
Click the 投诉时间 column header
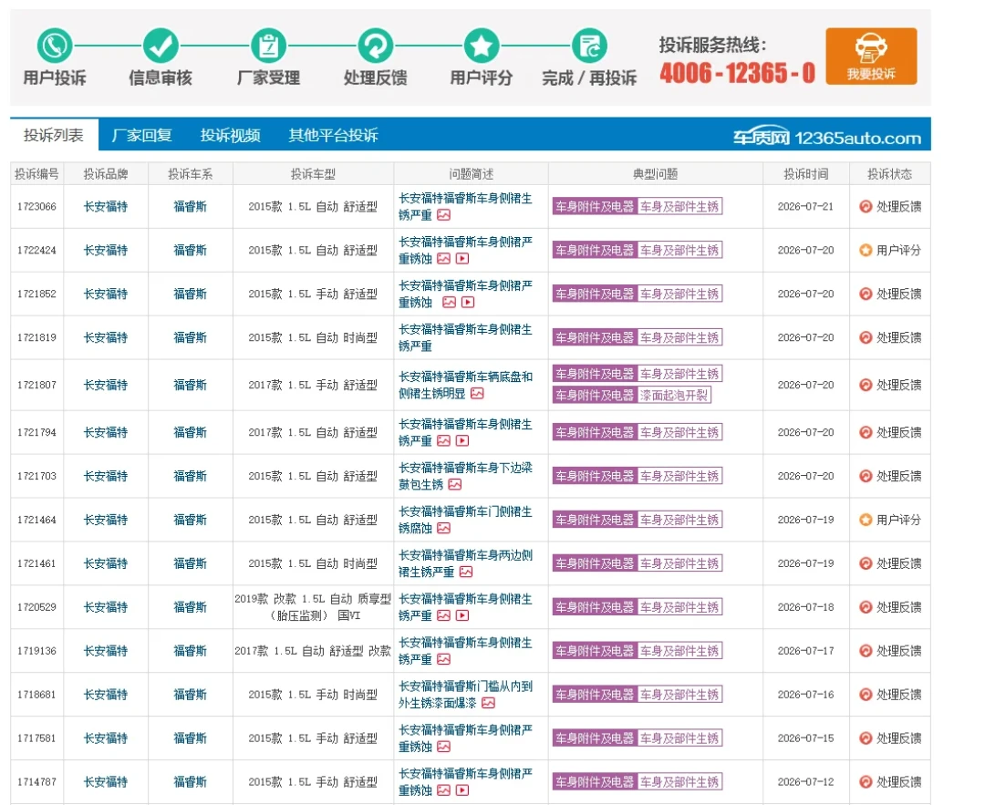pos(805,174)
